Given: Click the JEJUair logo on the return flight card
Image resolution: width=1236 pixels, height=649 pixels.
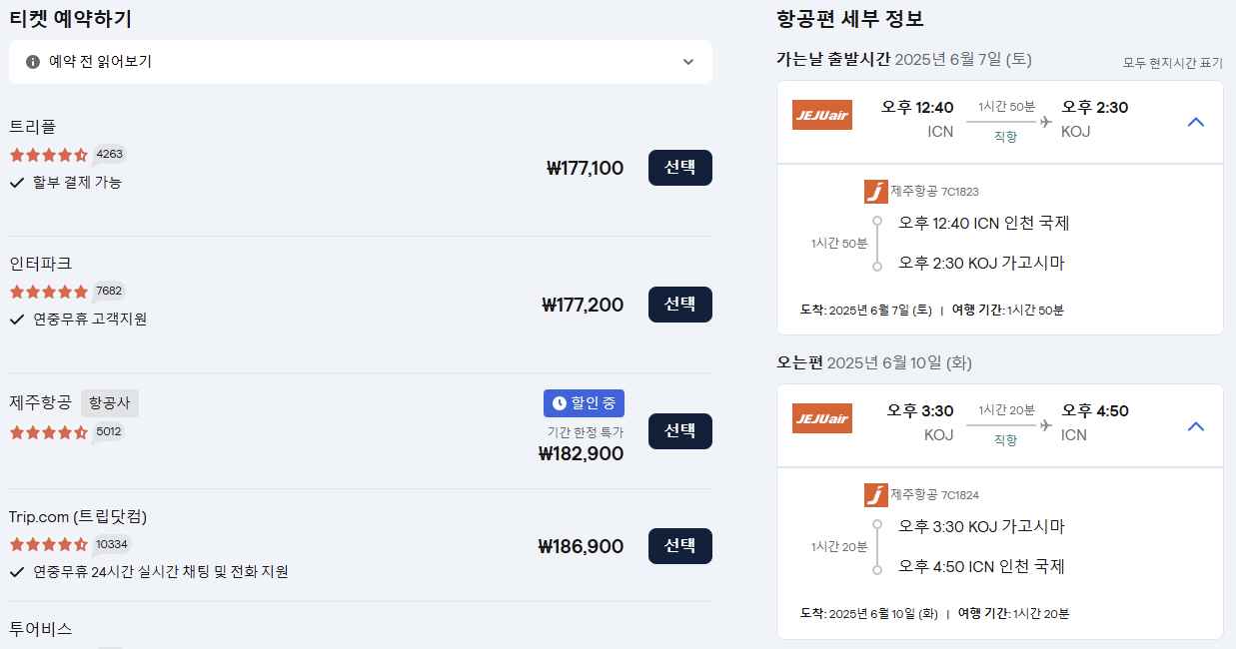Looking at the screenshot, I should (821, 419).
